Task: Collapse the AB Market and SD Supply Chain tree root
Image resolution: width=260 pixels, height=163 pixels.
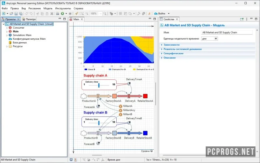Action: (4, 24)
